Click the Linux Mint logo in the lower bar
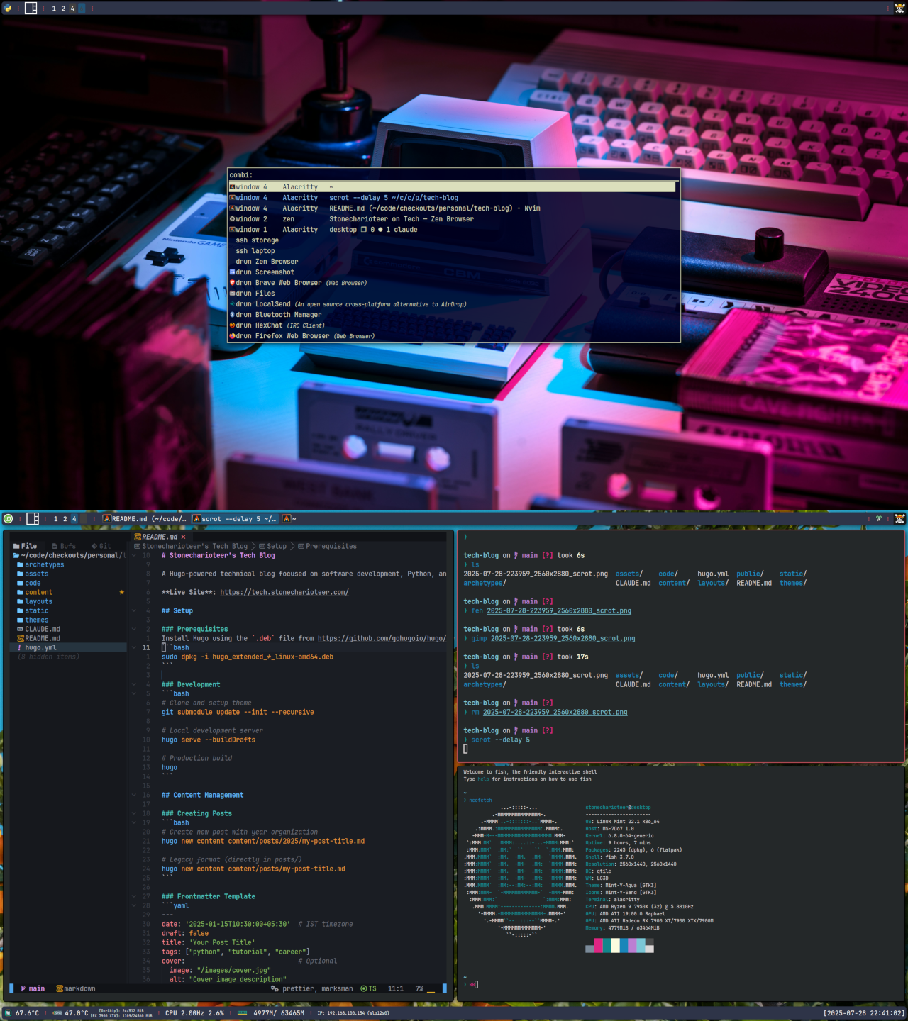The height and width of the screenshot is (1021, 908). pyautogui.click(x=9, y=518)
